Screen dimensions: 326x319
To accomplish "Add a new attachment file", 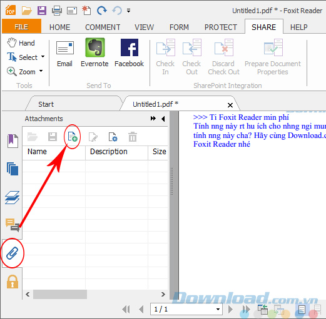I will (x=73, y=137).
